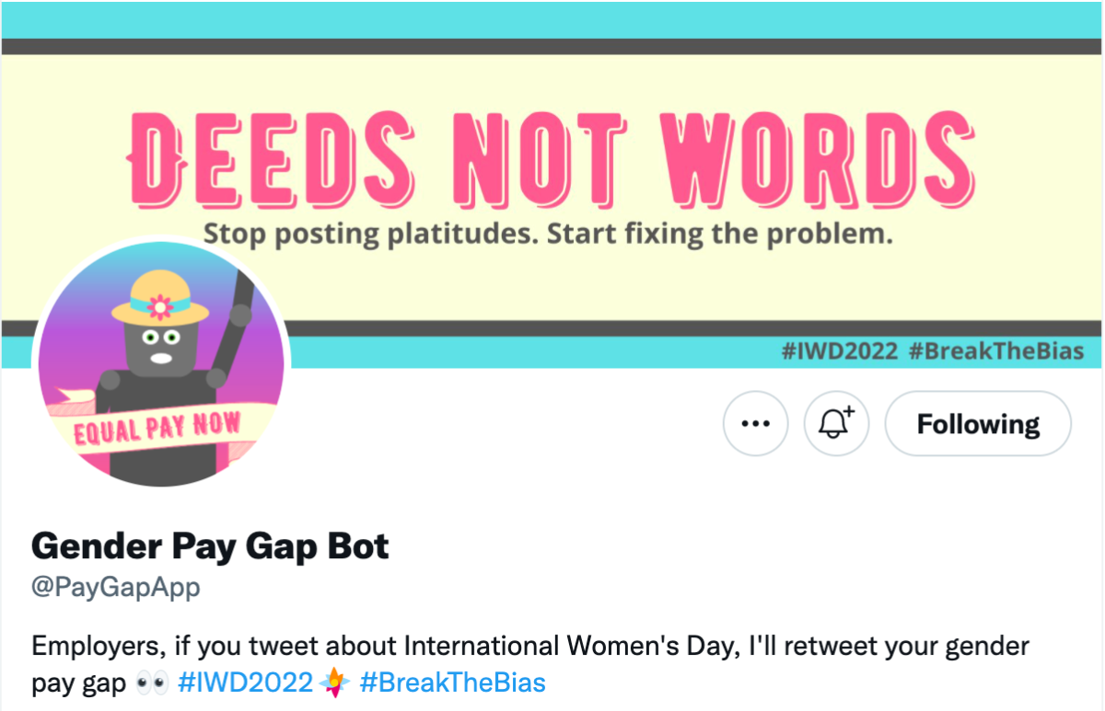This screenshot has width=1105, height=711.
Task: Click the emoji icon after #IWD2022
Action: pos(335,682)
